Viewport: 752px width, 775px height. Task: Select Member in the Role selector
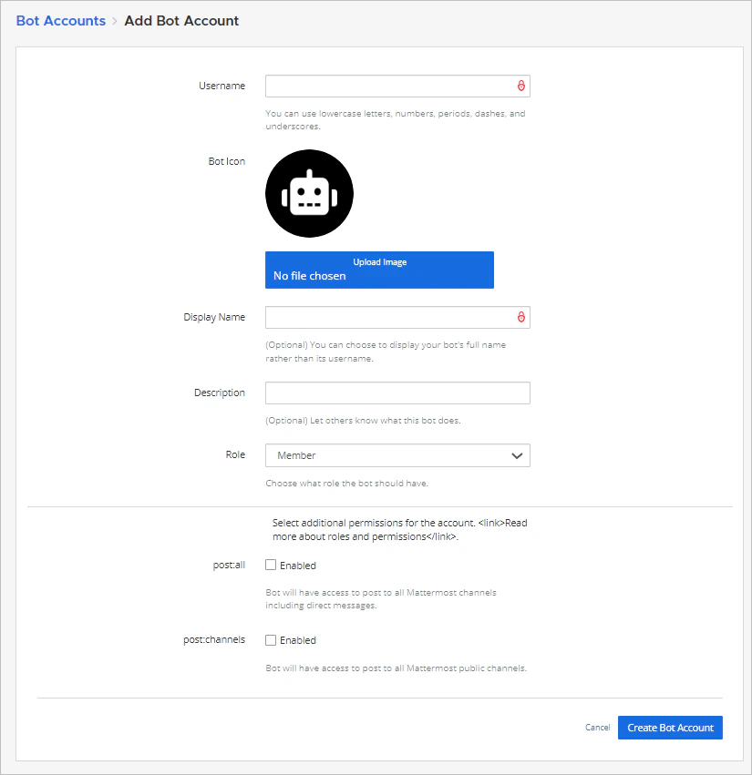click(397, 455)
